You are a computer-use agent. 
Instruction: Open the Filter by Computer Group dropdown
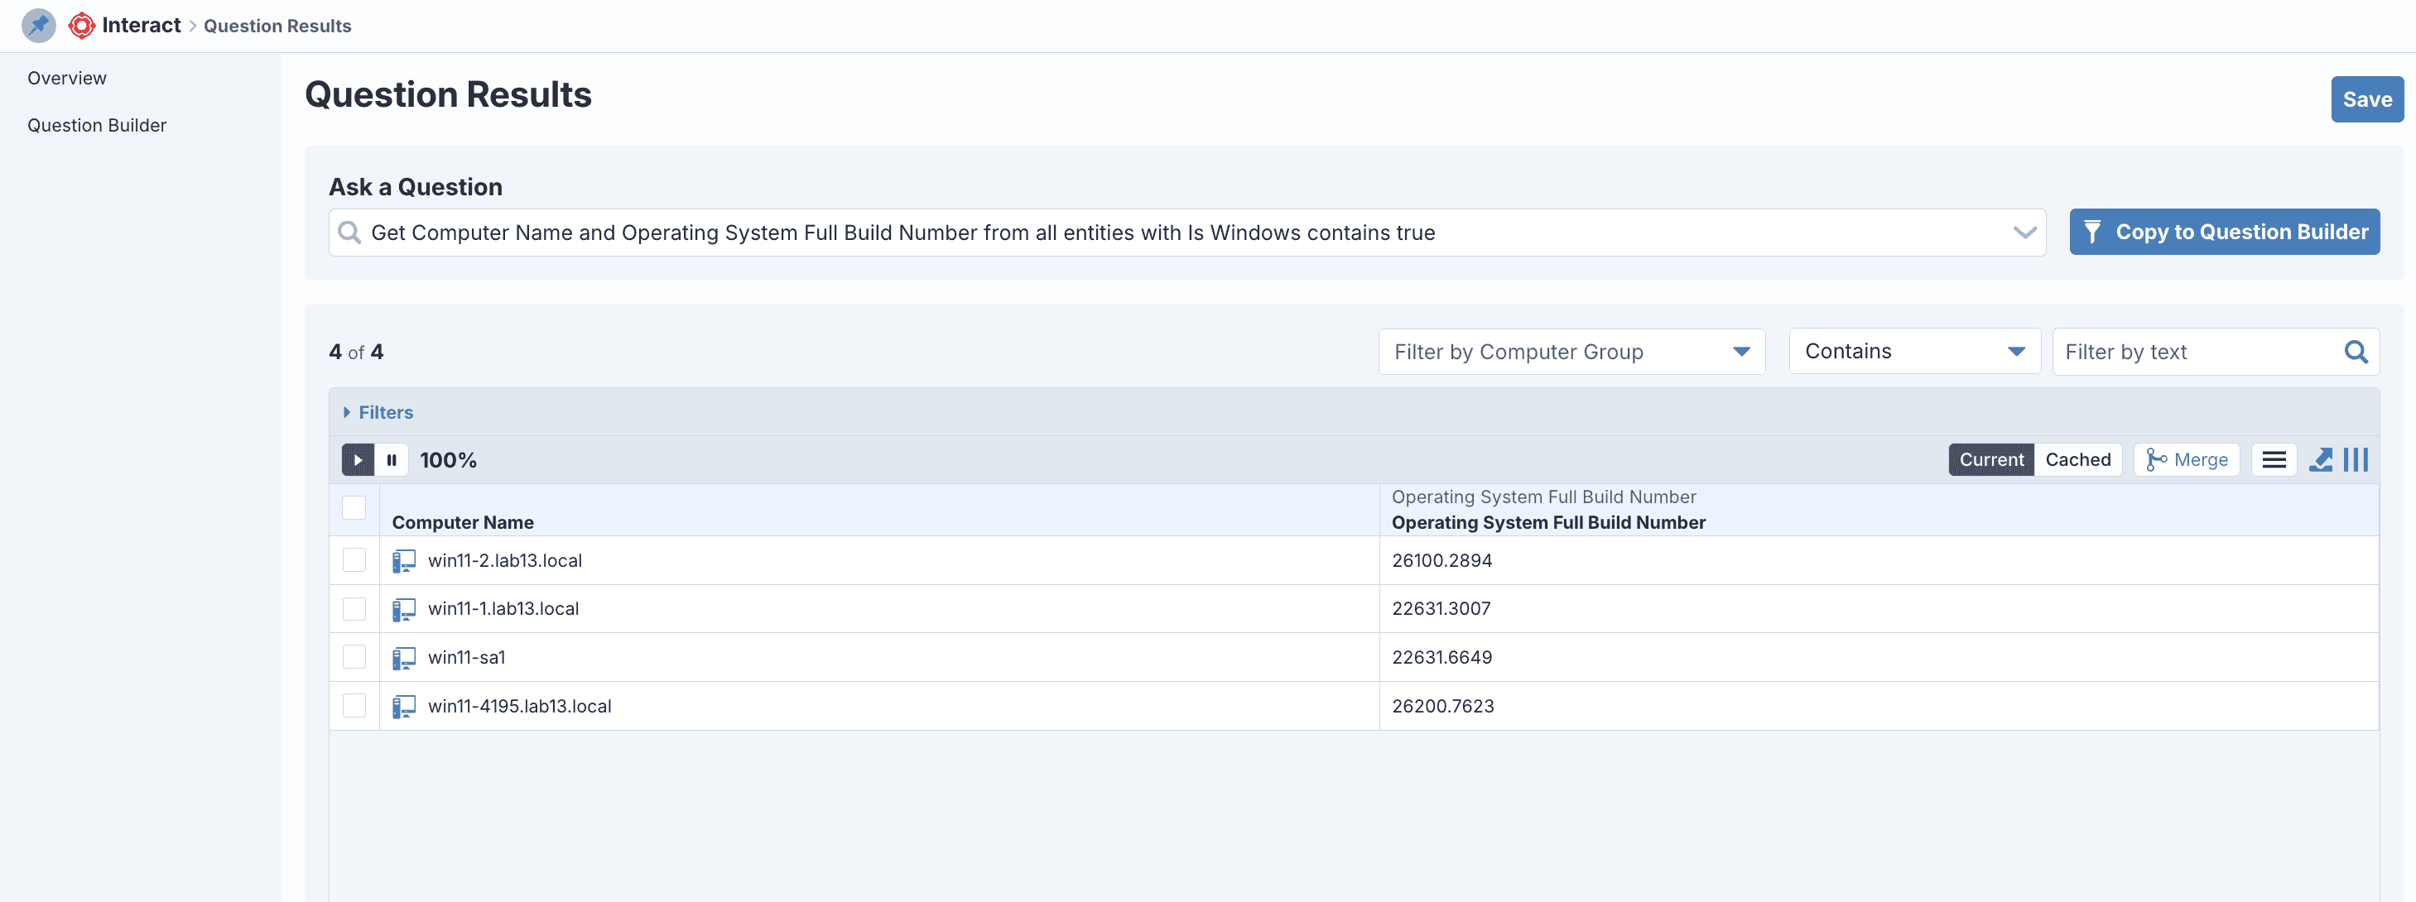tap(1571, 352)
